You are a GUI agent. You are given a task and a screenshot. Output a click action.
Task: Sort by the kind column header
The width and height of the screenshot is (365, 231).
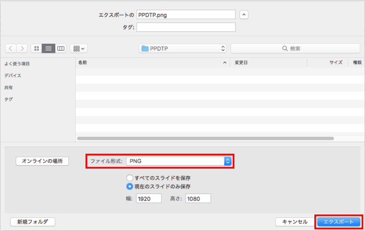point(357,62)
